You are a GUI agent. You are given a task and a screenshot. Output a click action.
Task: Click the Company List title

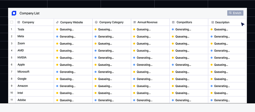click(x=29, y=13)
